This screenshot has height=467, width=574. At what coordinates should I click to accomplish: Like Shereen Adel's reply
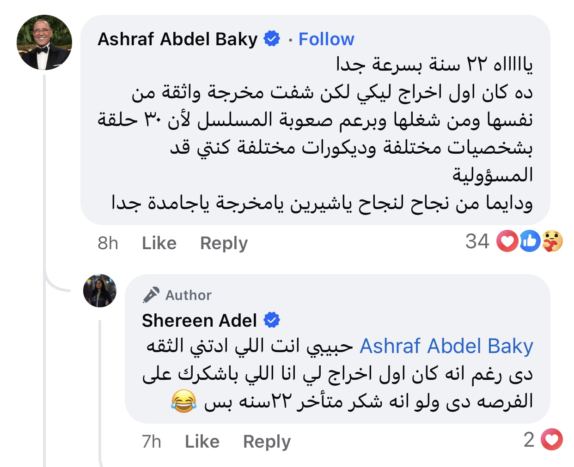pos(202,442)
